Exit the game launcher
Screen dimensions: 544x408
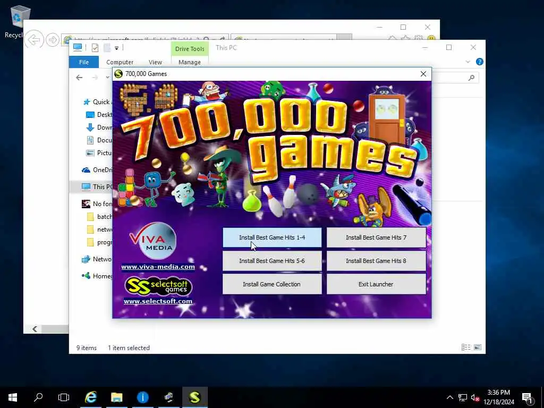pyautogui.click(x=376, y=284)
